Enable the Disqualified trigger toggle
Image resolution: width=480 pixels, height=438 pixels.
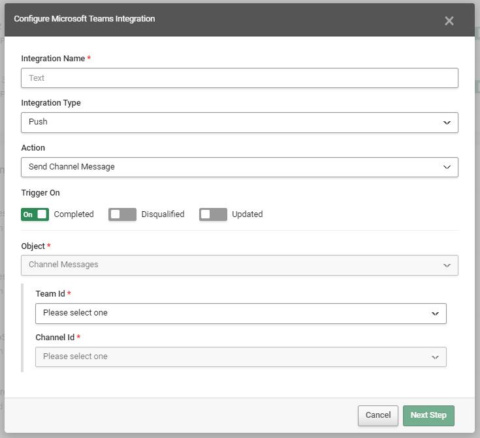point(122,214)
